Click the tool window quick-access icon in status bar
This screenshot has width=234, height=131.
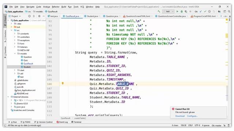point(5,125)
